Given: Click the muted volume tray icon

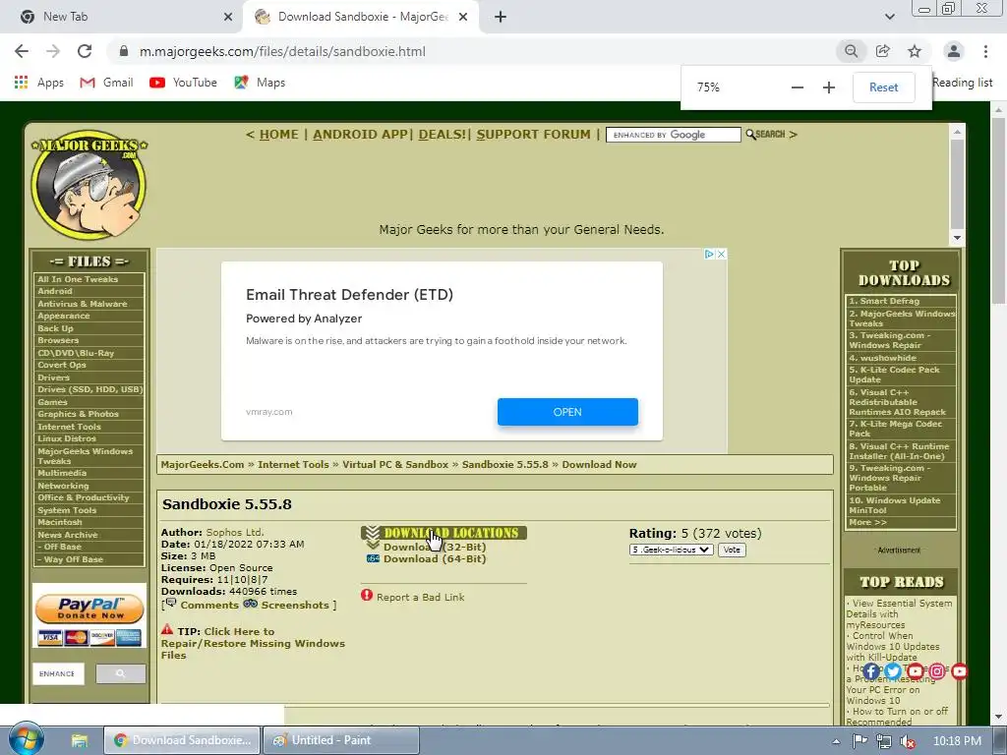Looking at the screenshot, I should coord(908,741).
